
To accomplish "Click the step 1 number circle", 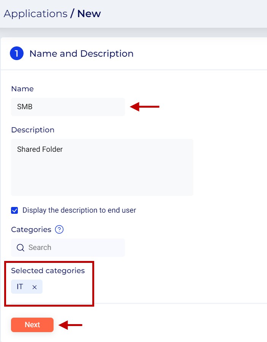I will pos(17,54).
